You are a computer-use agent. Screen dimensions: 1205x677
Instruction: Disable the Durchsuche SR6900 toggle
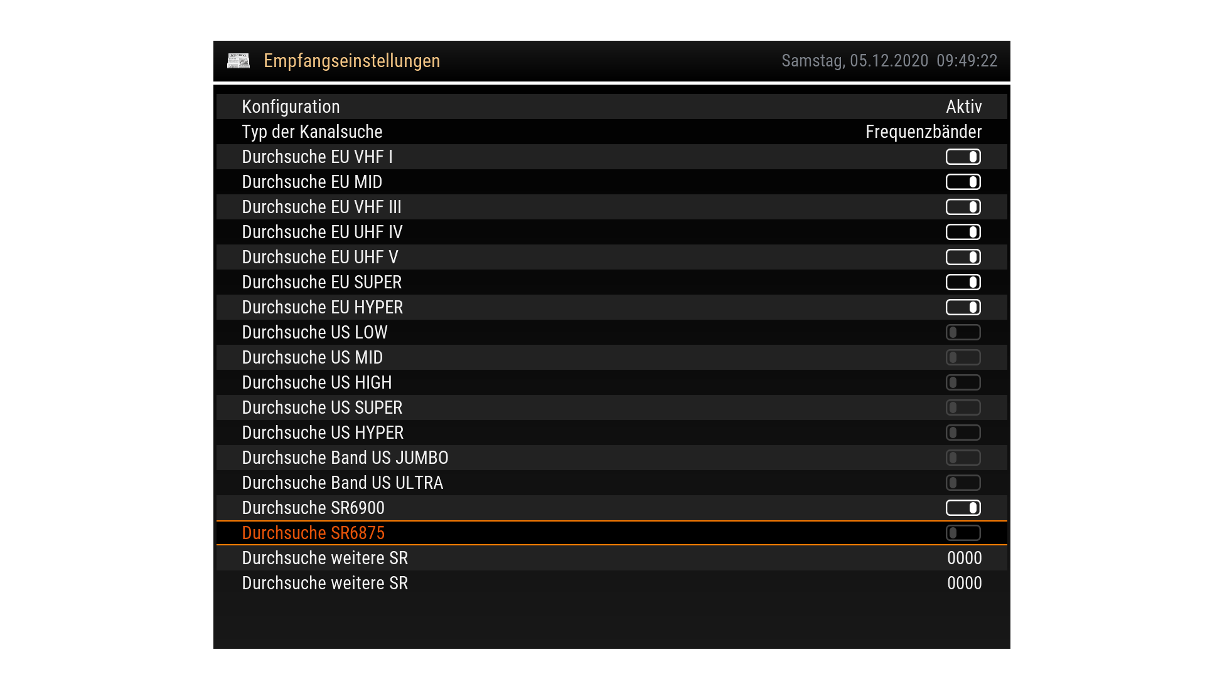(963, 508)
